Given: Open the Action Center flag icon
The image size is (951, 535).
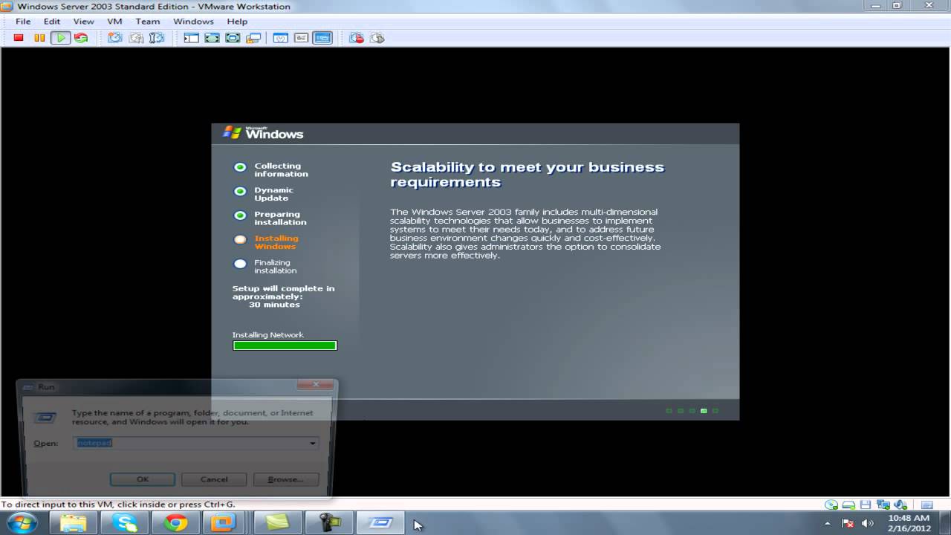Looking at the screenshot, I should pos(848,523).
